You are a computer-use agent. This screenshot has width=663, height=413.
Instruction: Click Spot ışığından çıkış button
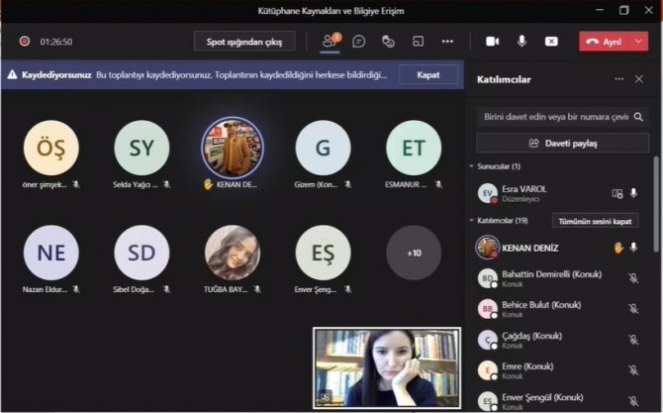click(x=244, y=42)
